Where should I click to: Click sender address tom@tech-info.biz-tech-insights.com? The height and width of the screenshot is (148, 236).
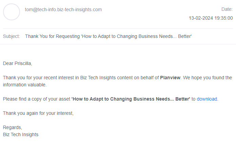coord(63,9)
